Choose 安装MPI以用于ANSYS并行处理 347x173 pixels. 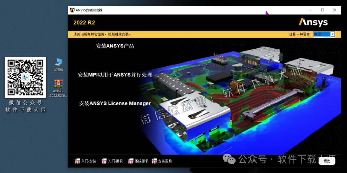pyautogui.click(x=115, y=75)
